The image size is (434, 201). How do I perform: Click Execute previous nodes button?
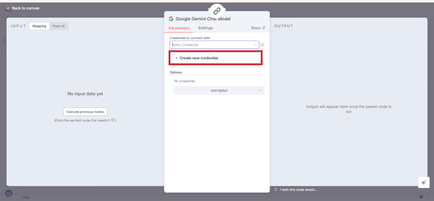click(85, 112)
